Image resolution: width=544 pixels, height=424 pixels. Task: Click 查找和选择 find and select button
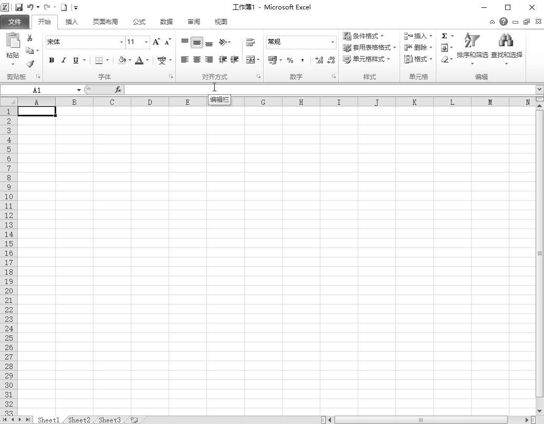pos(507,49)
